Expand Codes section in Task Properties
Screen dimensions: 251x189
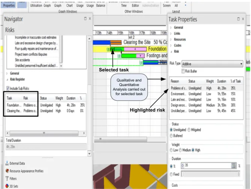pyautogui.click(x=171, y=45)
